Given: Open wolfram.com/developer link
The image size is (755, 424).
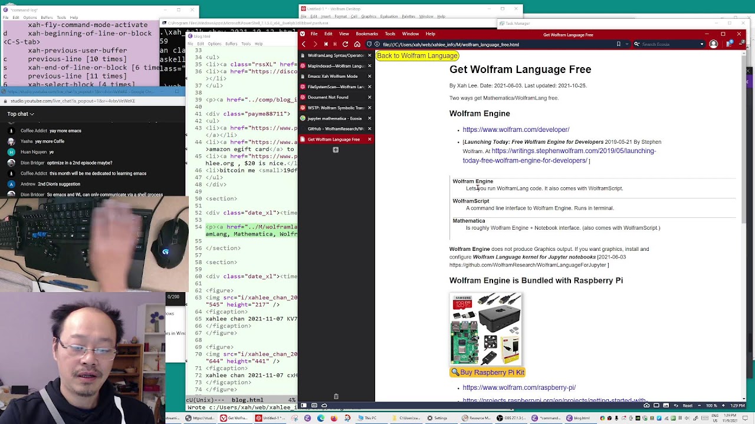Looking at the screenshot, I should click(x=516, y=130).
